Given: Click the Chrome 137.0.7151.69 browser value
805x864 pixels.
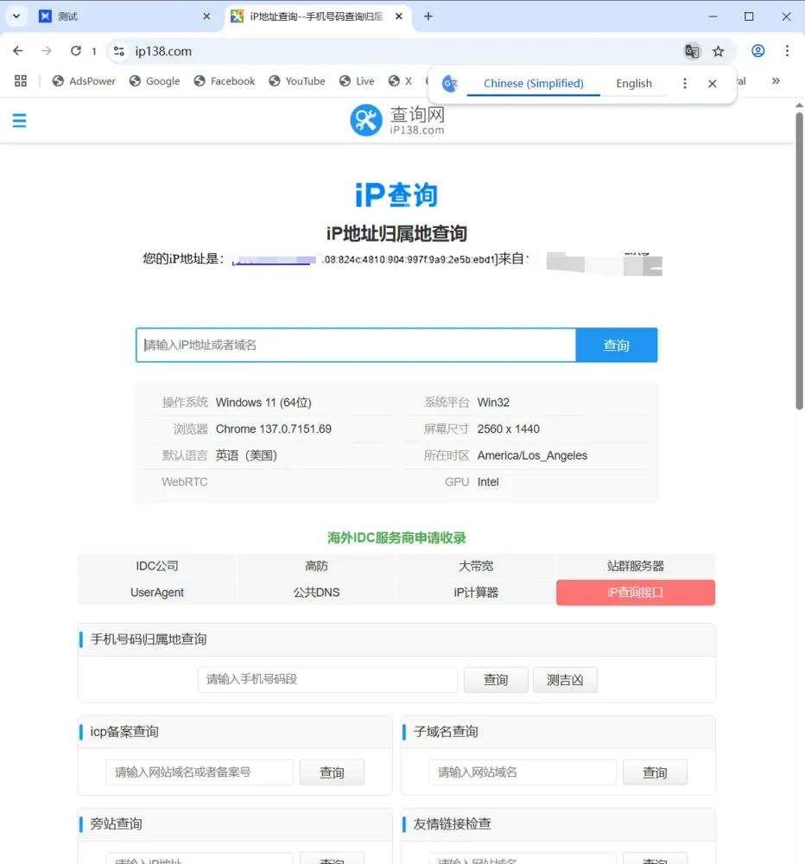Looking at the screenshot, I should pos(273,429).
